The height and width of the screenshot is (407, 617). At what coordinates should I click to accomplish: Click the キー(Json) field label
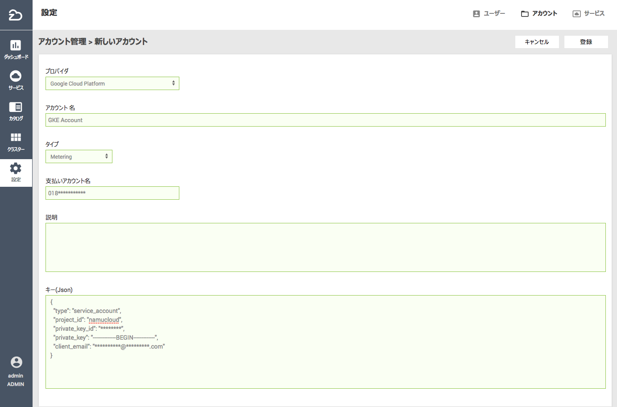click(59, 290)
